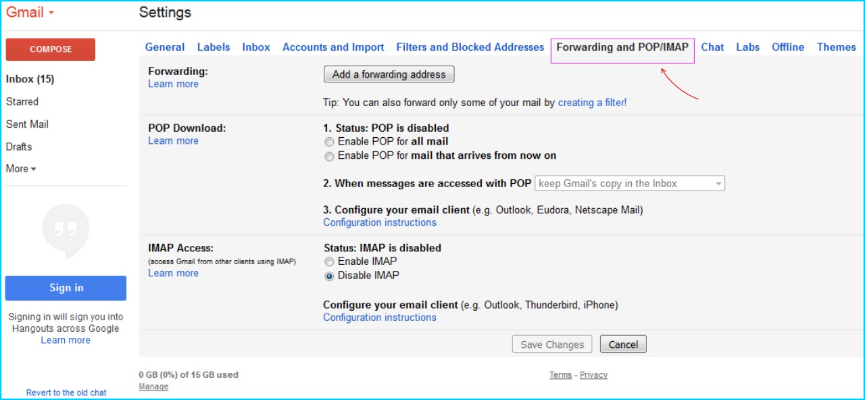
Task: Open the keep Gmail's copy dropdown
Action: [x=630, y=183]
